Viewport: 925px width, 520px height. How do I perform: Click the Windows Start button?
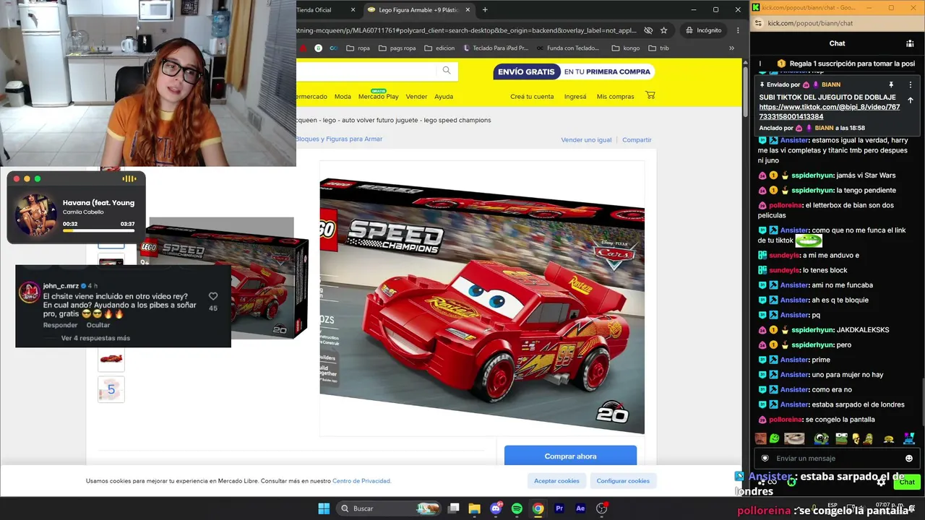[324, 508]
